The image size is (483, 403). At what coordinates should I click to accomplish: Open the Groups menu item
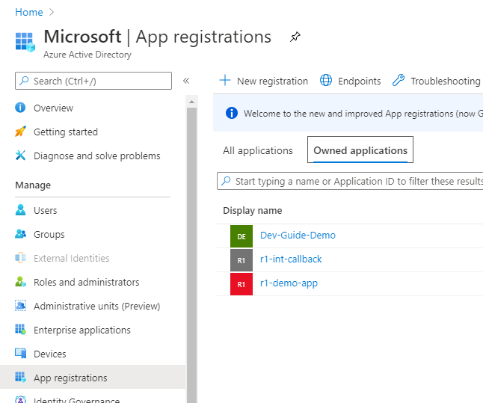[49, 235]
